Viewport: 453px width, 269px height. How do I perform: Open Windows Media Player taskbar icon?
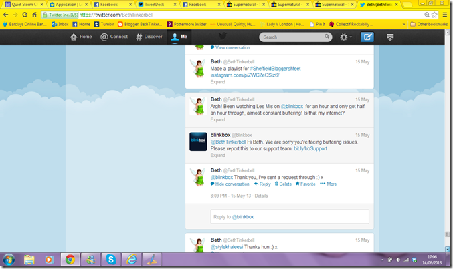pyautogui.click(x=49, y=260)
